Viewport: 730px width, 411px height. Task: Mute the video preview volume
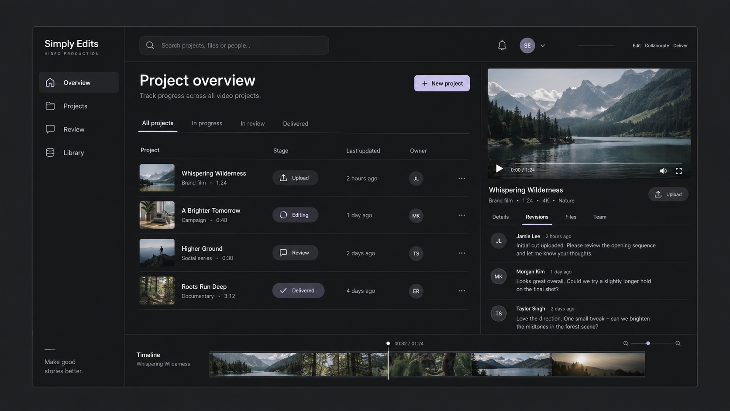(663, 171)
